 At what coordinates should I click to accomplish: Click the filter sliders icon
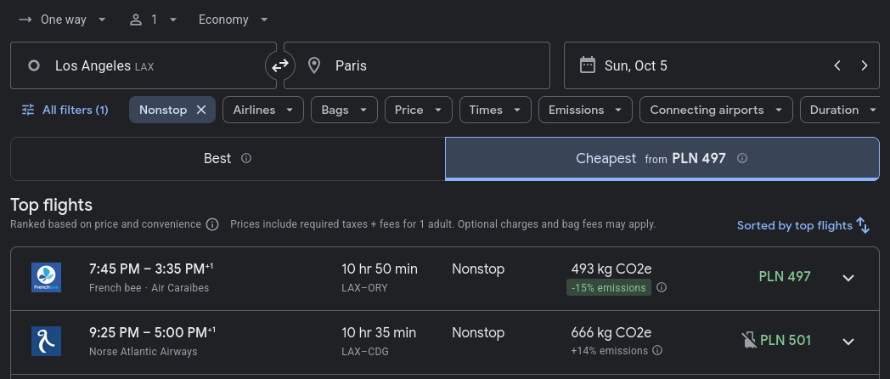point(28,110)
